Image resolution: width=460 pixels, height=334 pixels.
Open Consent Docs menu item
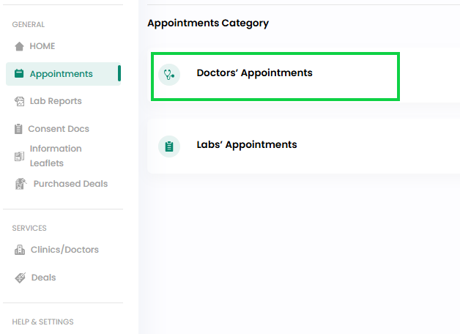pos(59,129)
